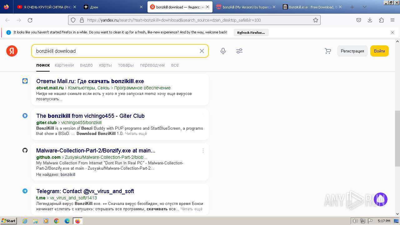The image size is (400, 225).
Task: Click Читать ещё in the Giter Club result
Action: pyautogui.click(x=136, y=133)
